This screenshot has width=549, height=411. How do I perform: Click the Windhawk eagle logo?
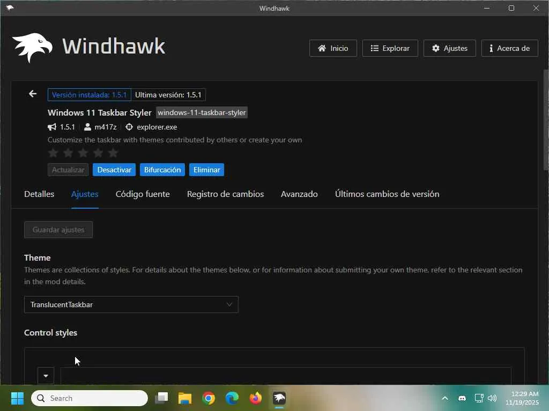32,48
